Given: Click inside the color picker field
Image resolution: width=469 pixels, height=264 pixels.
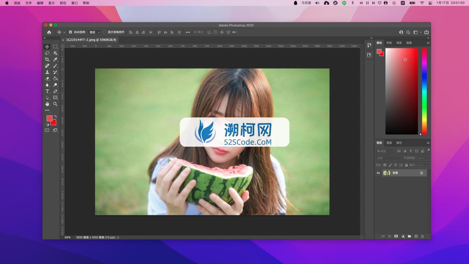Looking at the screenshot, I should (402, 91).
